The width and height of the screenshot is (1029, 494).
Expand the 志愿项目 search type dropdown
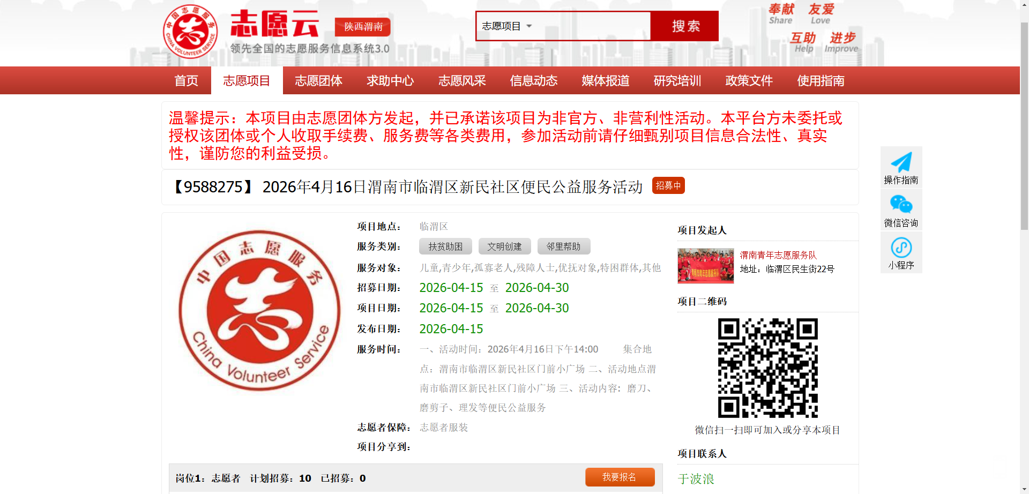506,26
